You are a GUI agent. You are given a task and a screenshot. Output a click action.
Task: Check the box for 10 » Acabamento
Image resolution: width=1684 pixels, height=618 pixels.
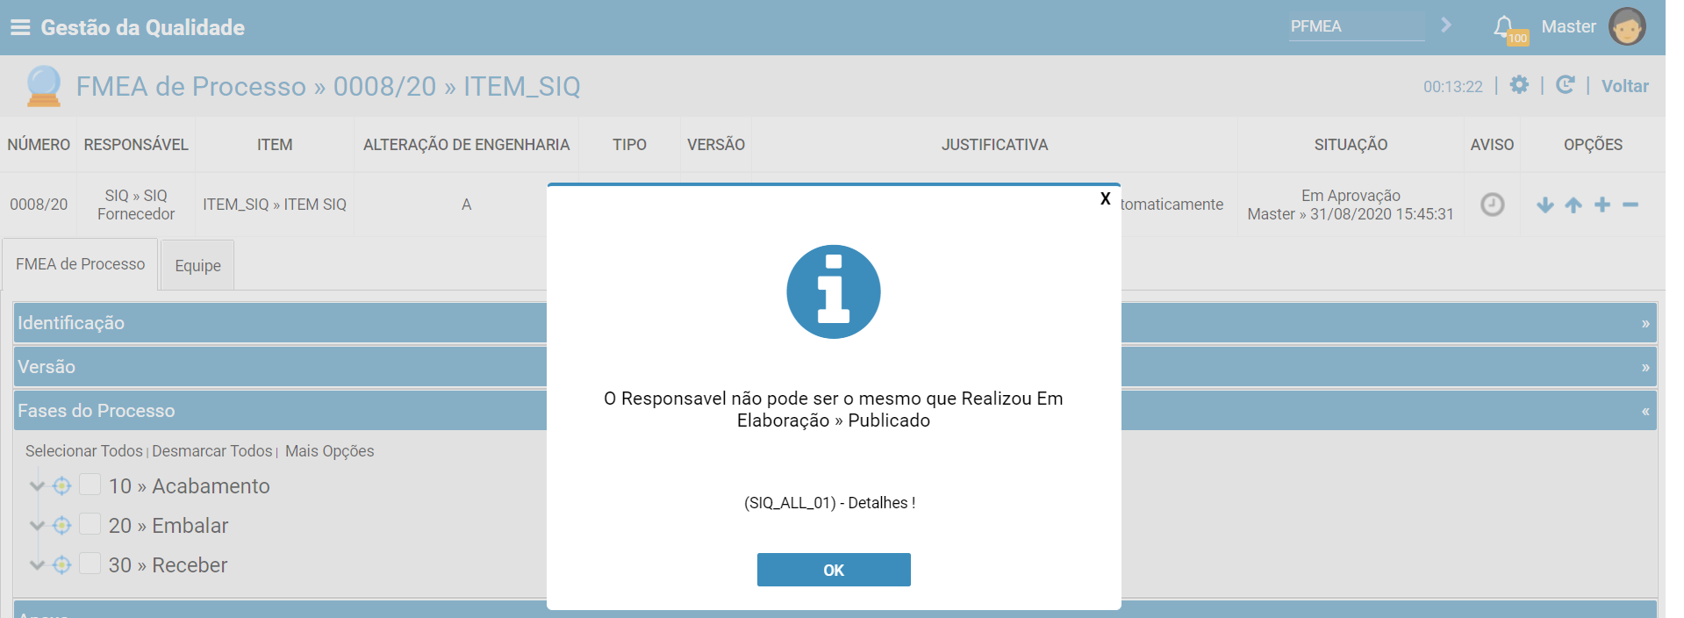pos(90,485)
